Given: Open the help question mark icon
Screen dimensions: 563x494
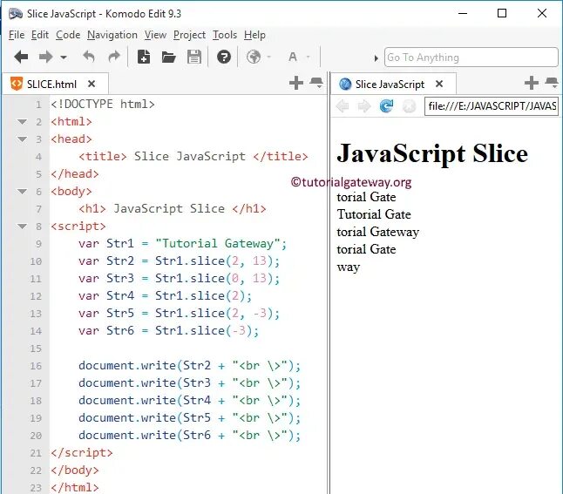Looking at the screenshot, I should (224, 57).
